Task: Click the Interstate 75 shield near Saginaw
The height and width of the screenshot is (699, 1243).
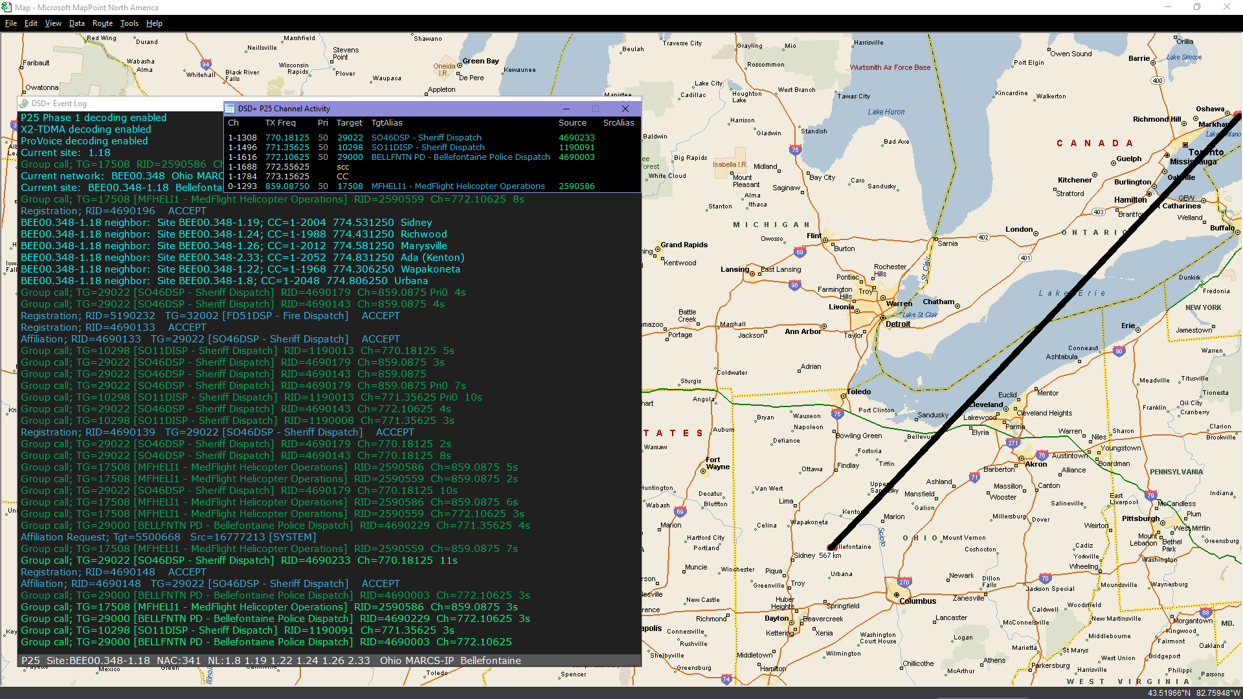Action: (795, 150)
